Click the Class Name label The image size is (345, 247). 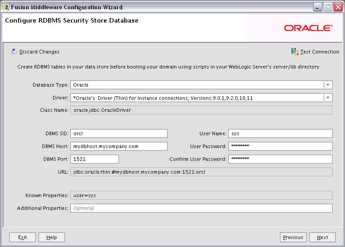pyautogui.click(x=54, y=110)
